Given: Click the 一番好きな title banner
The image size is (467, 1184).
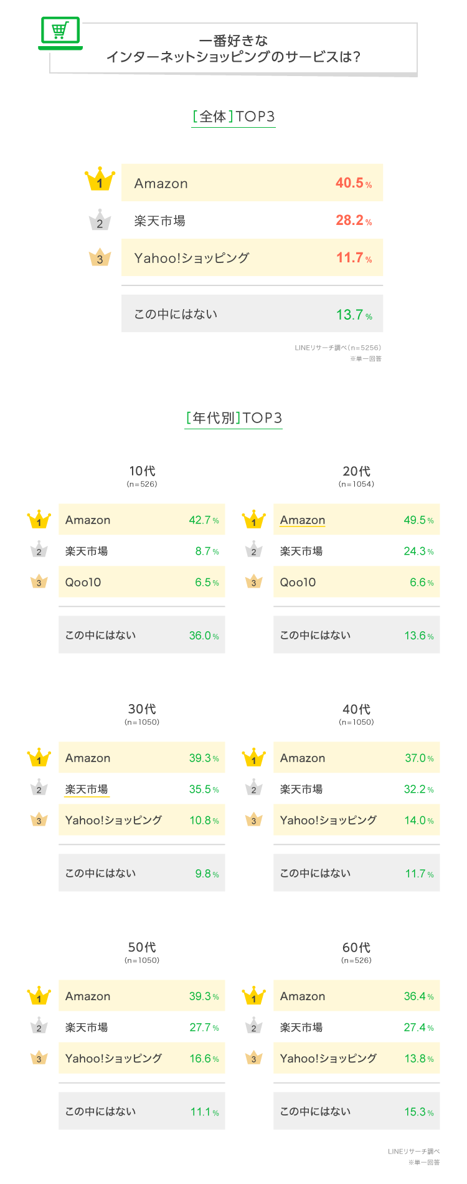Looking at the screenshot, I should click(233, 49).
